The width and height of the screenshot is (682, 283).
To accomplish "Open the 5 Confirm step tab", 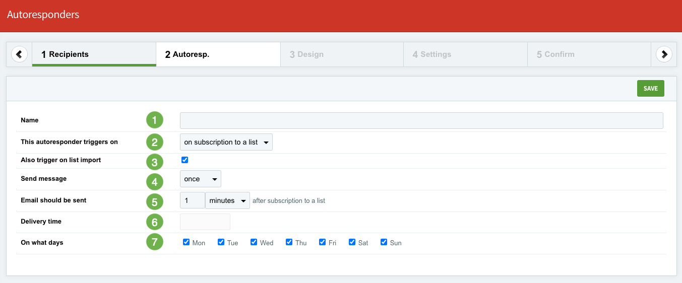I will click(589, 54).
